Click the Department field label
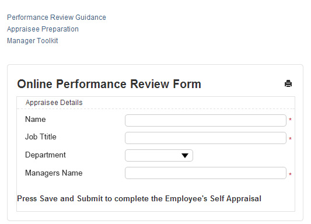Image resolution: width=311 pixels, height=224 pixels. pos(46,155)
